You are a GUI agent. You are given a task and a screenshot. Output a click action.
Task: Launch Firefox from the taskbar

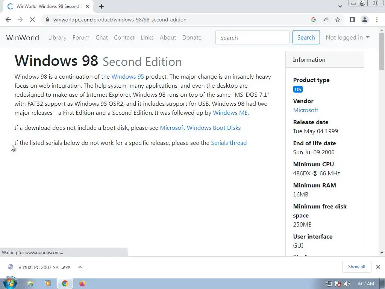(x=82, y=284)
